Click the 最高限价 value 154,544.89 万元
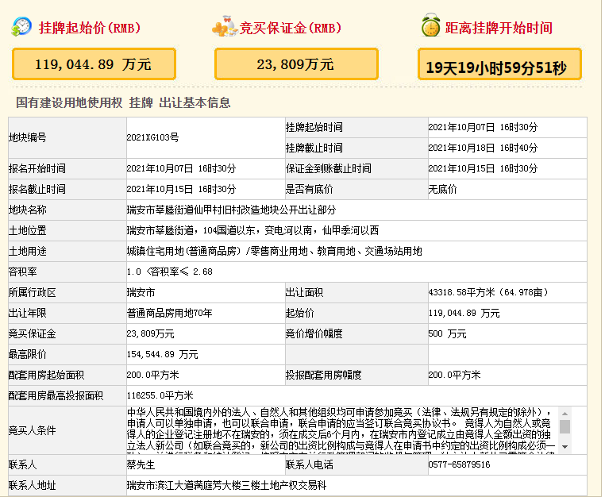Screen dimensions: 605x497 pyautogui.click(x=163, y=354)
